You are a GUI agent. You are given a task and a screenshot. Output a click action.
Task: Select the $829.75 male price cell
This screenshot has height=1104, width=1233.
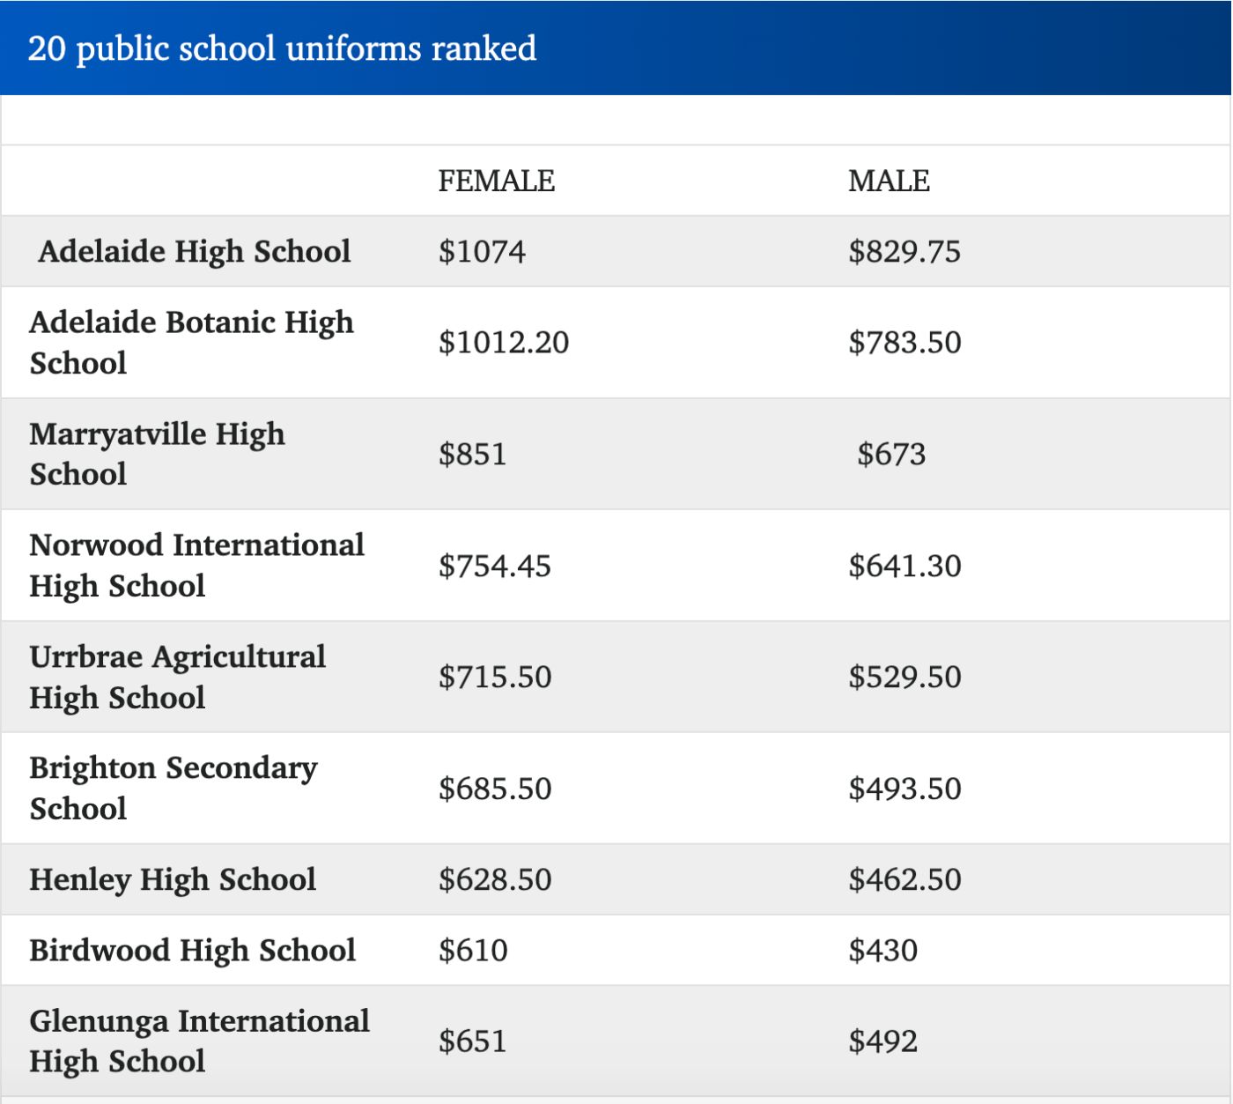pyautogui.click(x=904, y=252)
